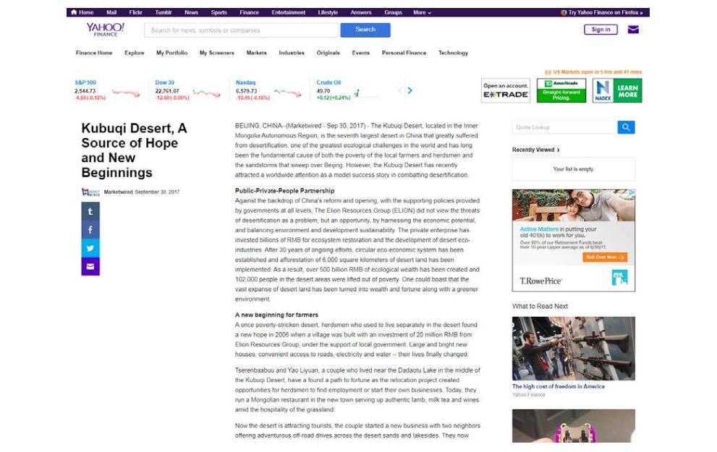The image size is (717, 452).
Task: Open Groups in the top bar
Action: pyautogui.click(x=394, y=12)
